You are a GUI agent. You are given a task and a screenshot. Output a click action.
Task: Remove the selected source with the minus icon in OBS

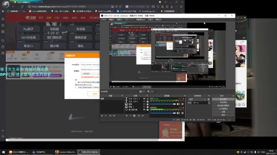(131, 116)
